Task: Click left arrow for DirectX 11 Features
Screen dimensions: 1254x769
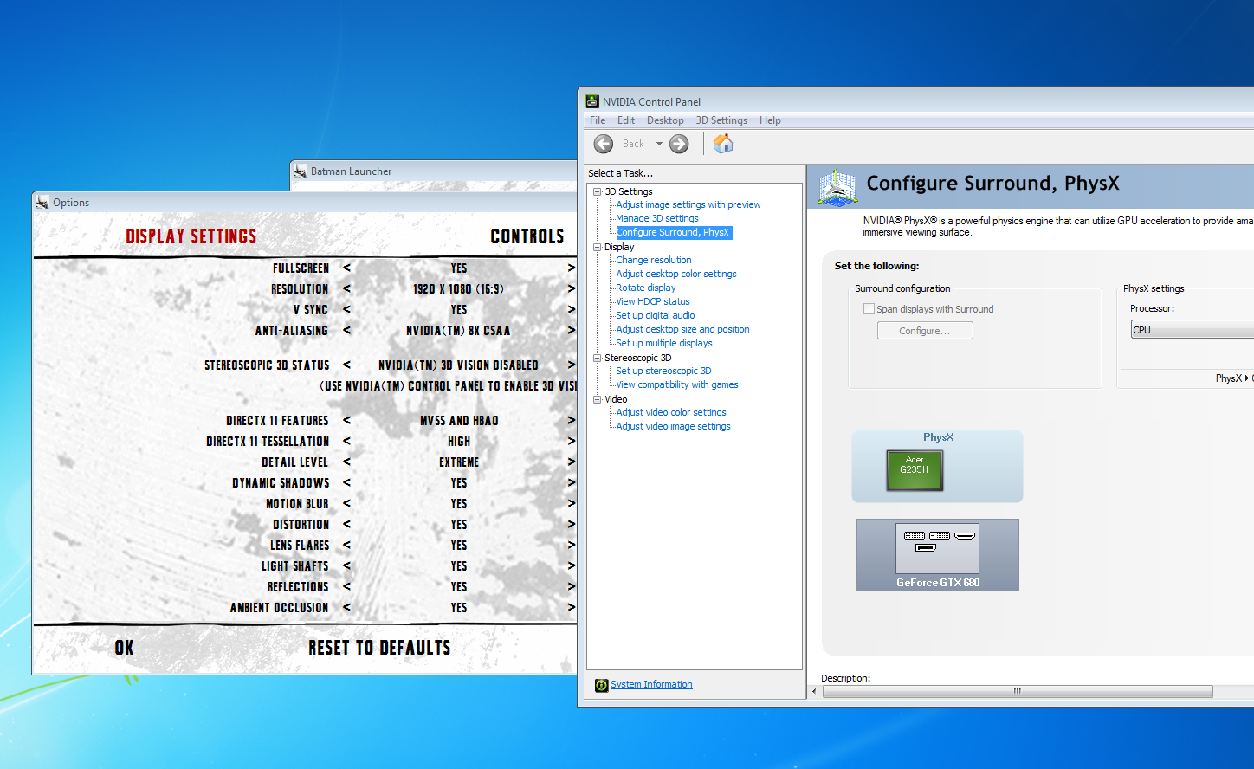Action: tap(346, 421)
